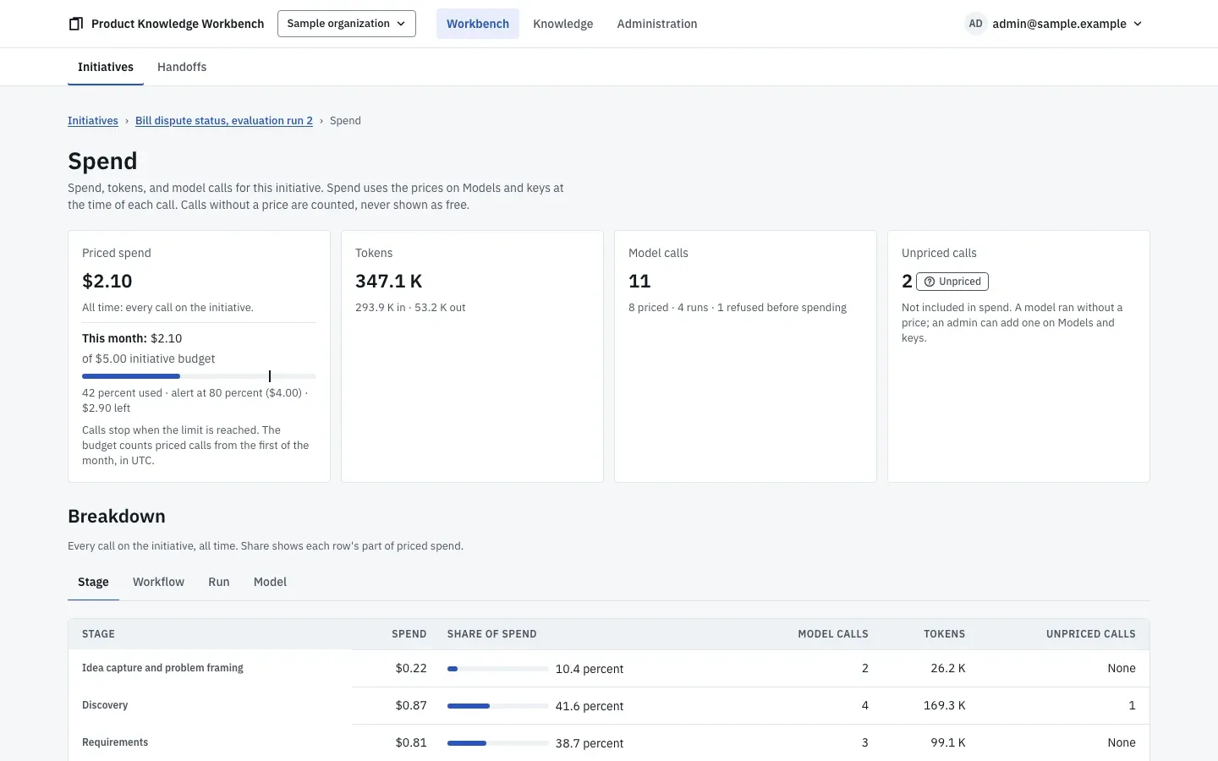This screenshot has height=761, width=1218.
Task: Click the Unpriced calls column header
Action: [x=1091, y=634]
